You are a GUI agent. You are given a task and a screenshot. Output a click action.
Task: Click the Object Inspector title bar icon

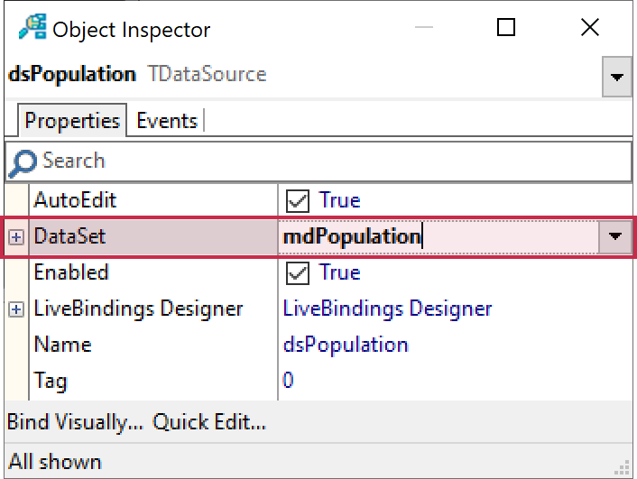[x=32, y=29]
